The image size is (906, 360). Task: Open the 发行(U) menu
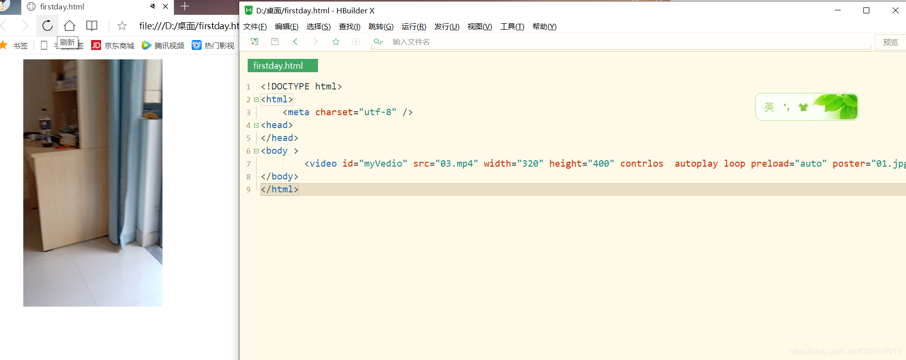(447, 27)
